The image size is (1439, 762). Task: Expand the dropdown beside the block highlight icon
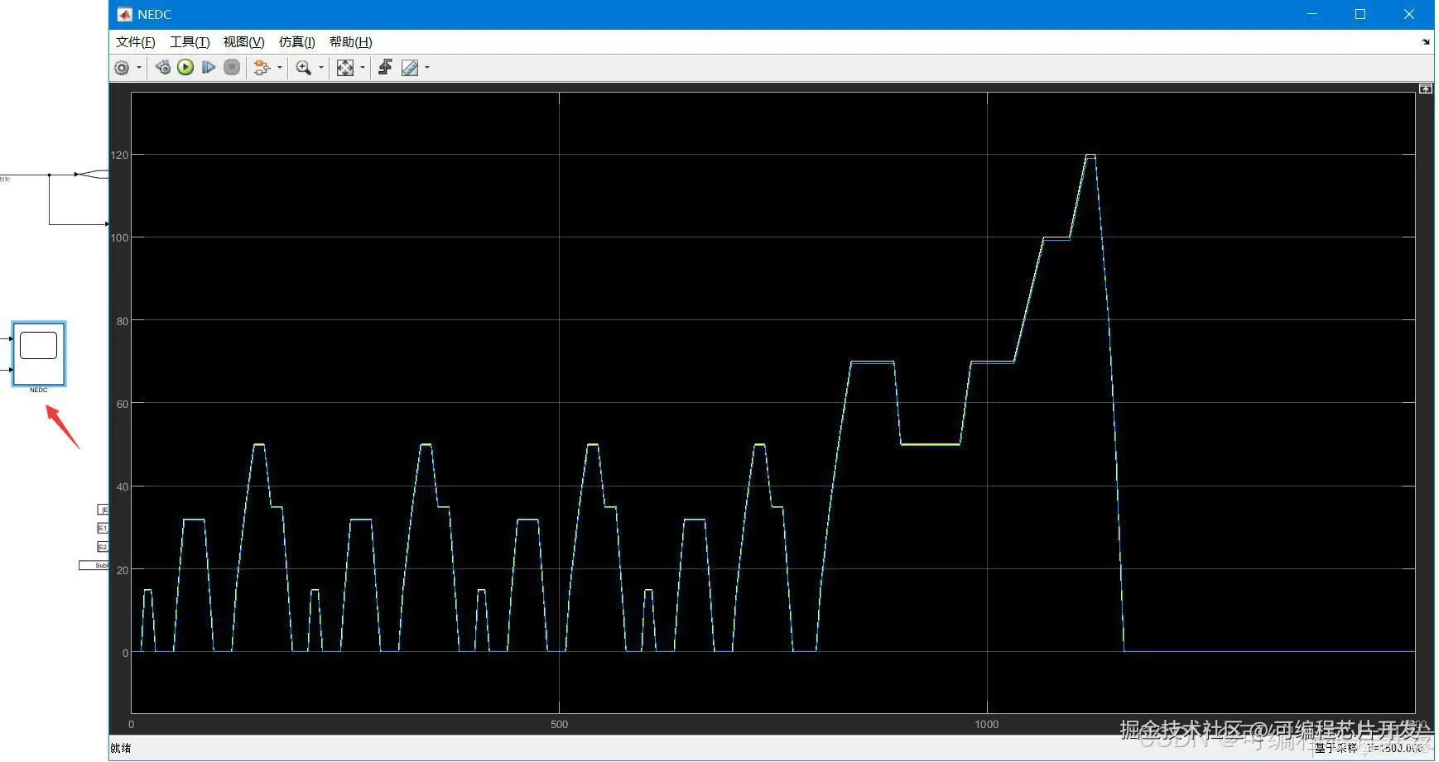tap(280, 68)
